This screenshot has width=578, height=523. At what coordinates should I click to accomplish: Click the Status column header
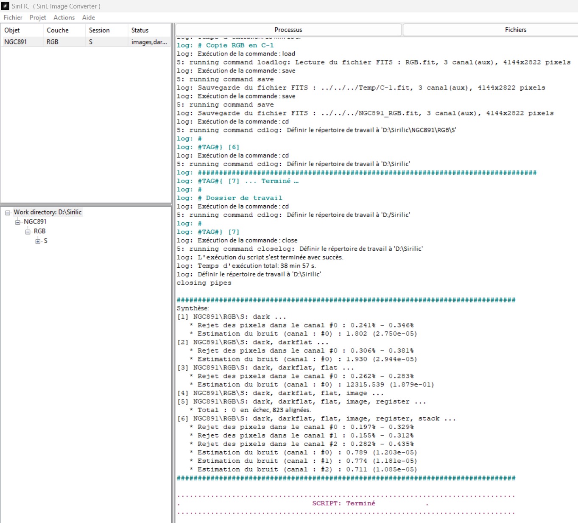click(x=149, y=30)
